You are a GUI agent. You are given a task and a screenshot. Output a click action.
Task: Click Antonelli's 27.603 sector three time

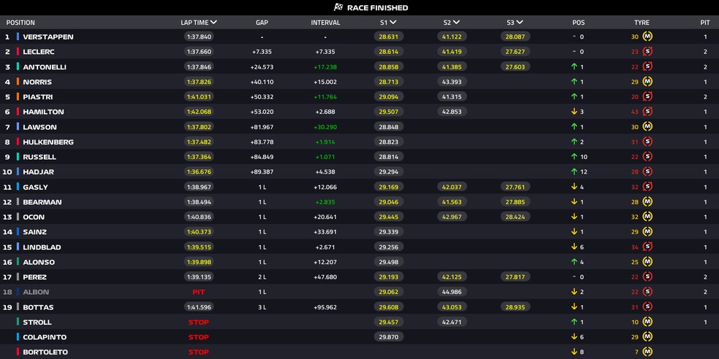click(x=515, y=67)
